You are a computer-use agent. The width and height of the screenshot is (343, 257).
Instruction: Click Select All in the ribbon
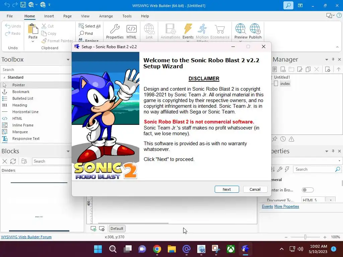click(89, 26)
